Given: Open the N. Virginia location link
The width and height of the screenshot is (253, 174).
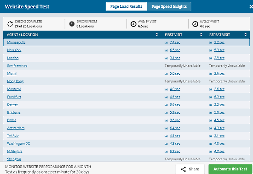Looking at the screenshot, I should [x=15, y=152].
